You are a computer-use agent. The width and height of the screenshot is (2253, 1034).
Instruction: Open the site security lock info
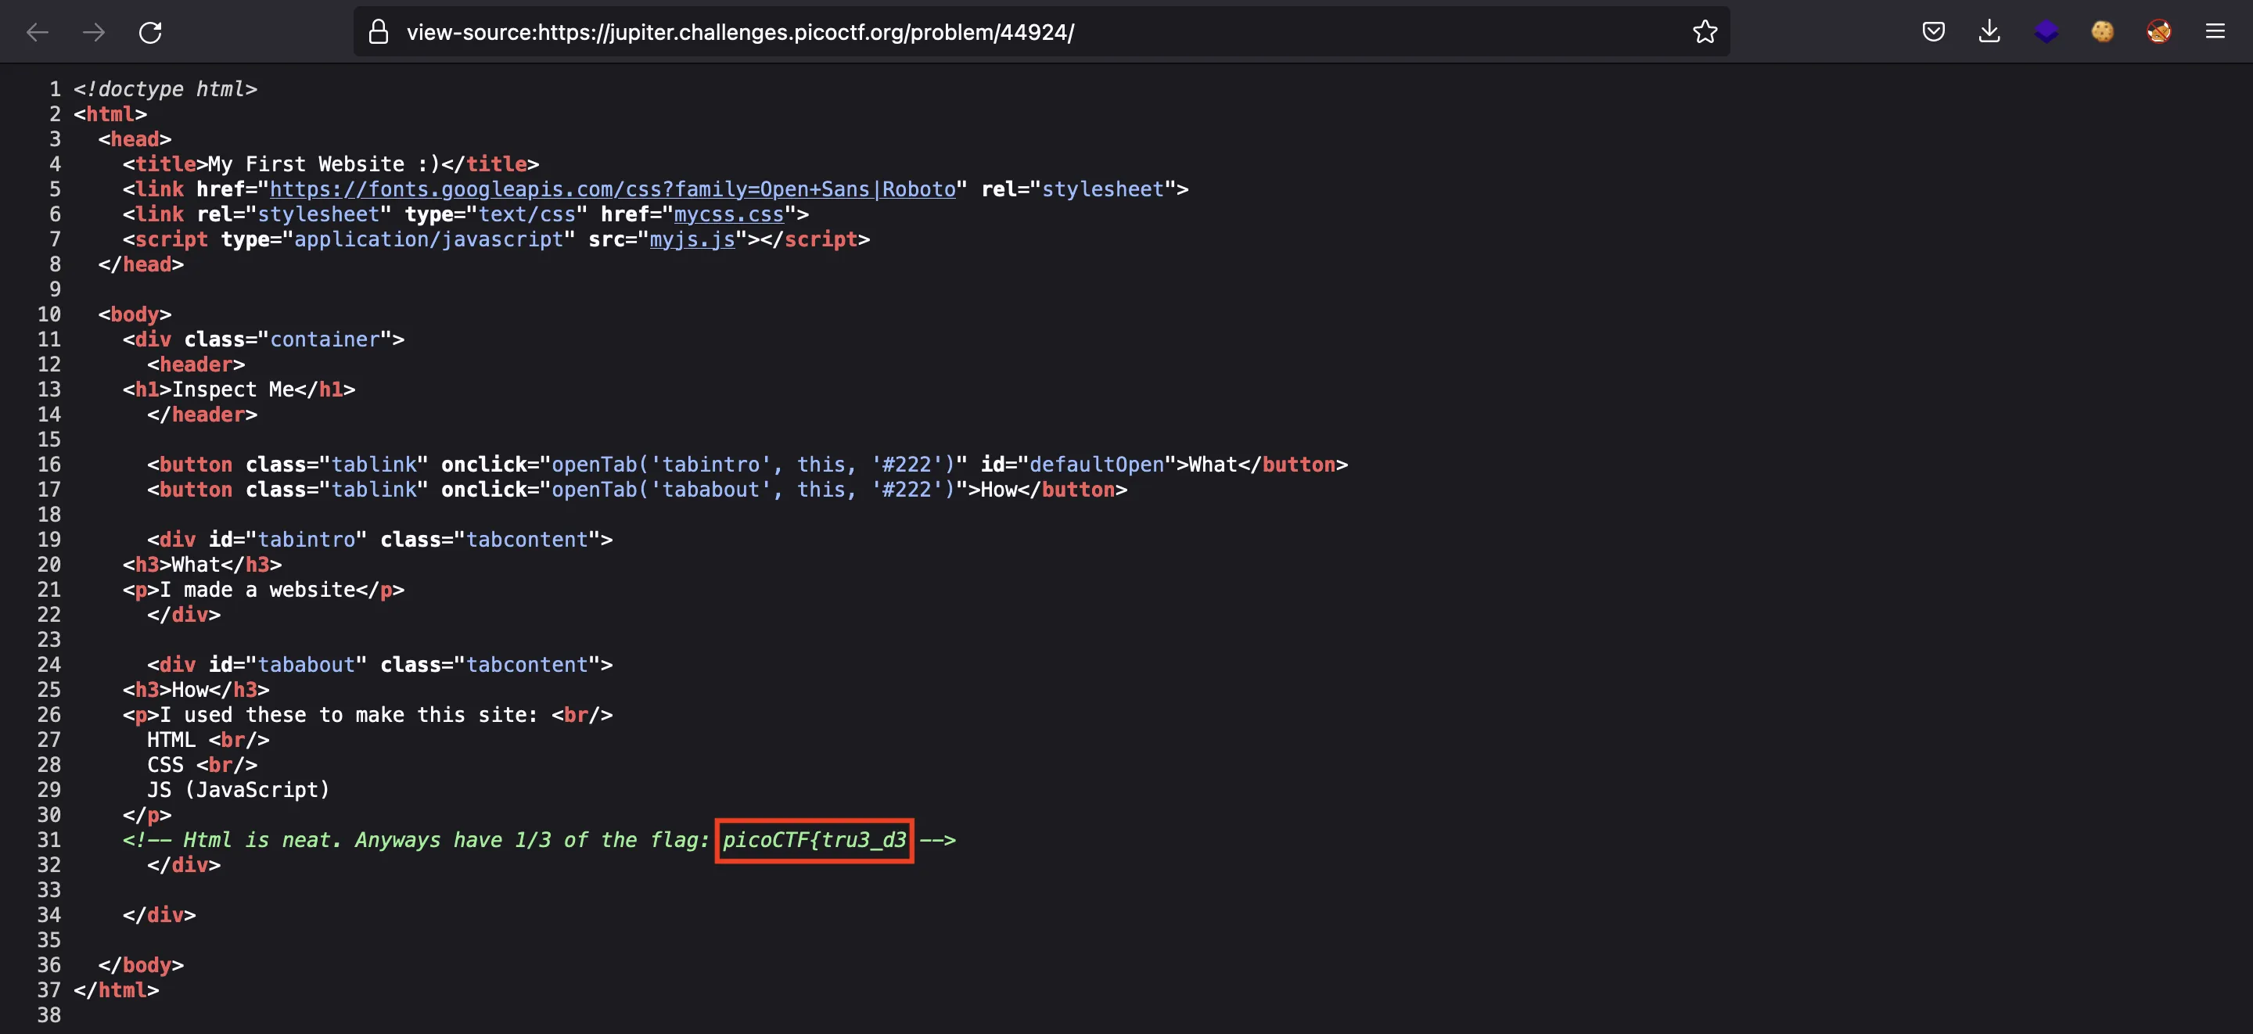click(x=378, y=32)
